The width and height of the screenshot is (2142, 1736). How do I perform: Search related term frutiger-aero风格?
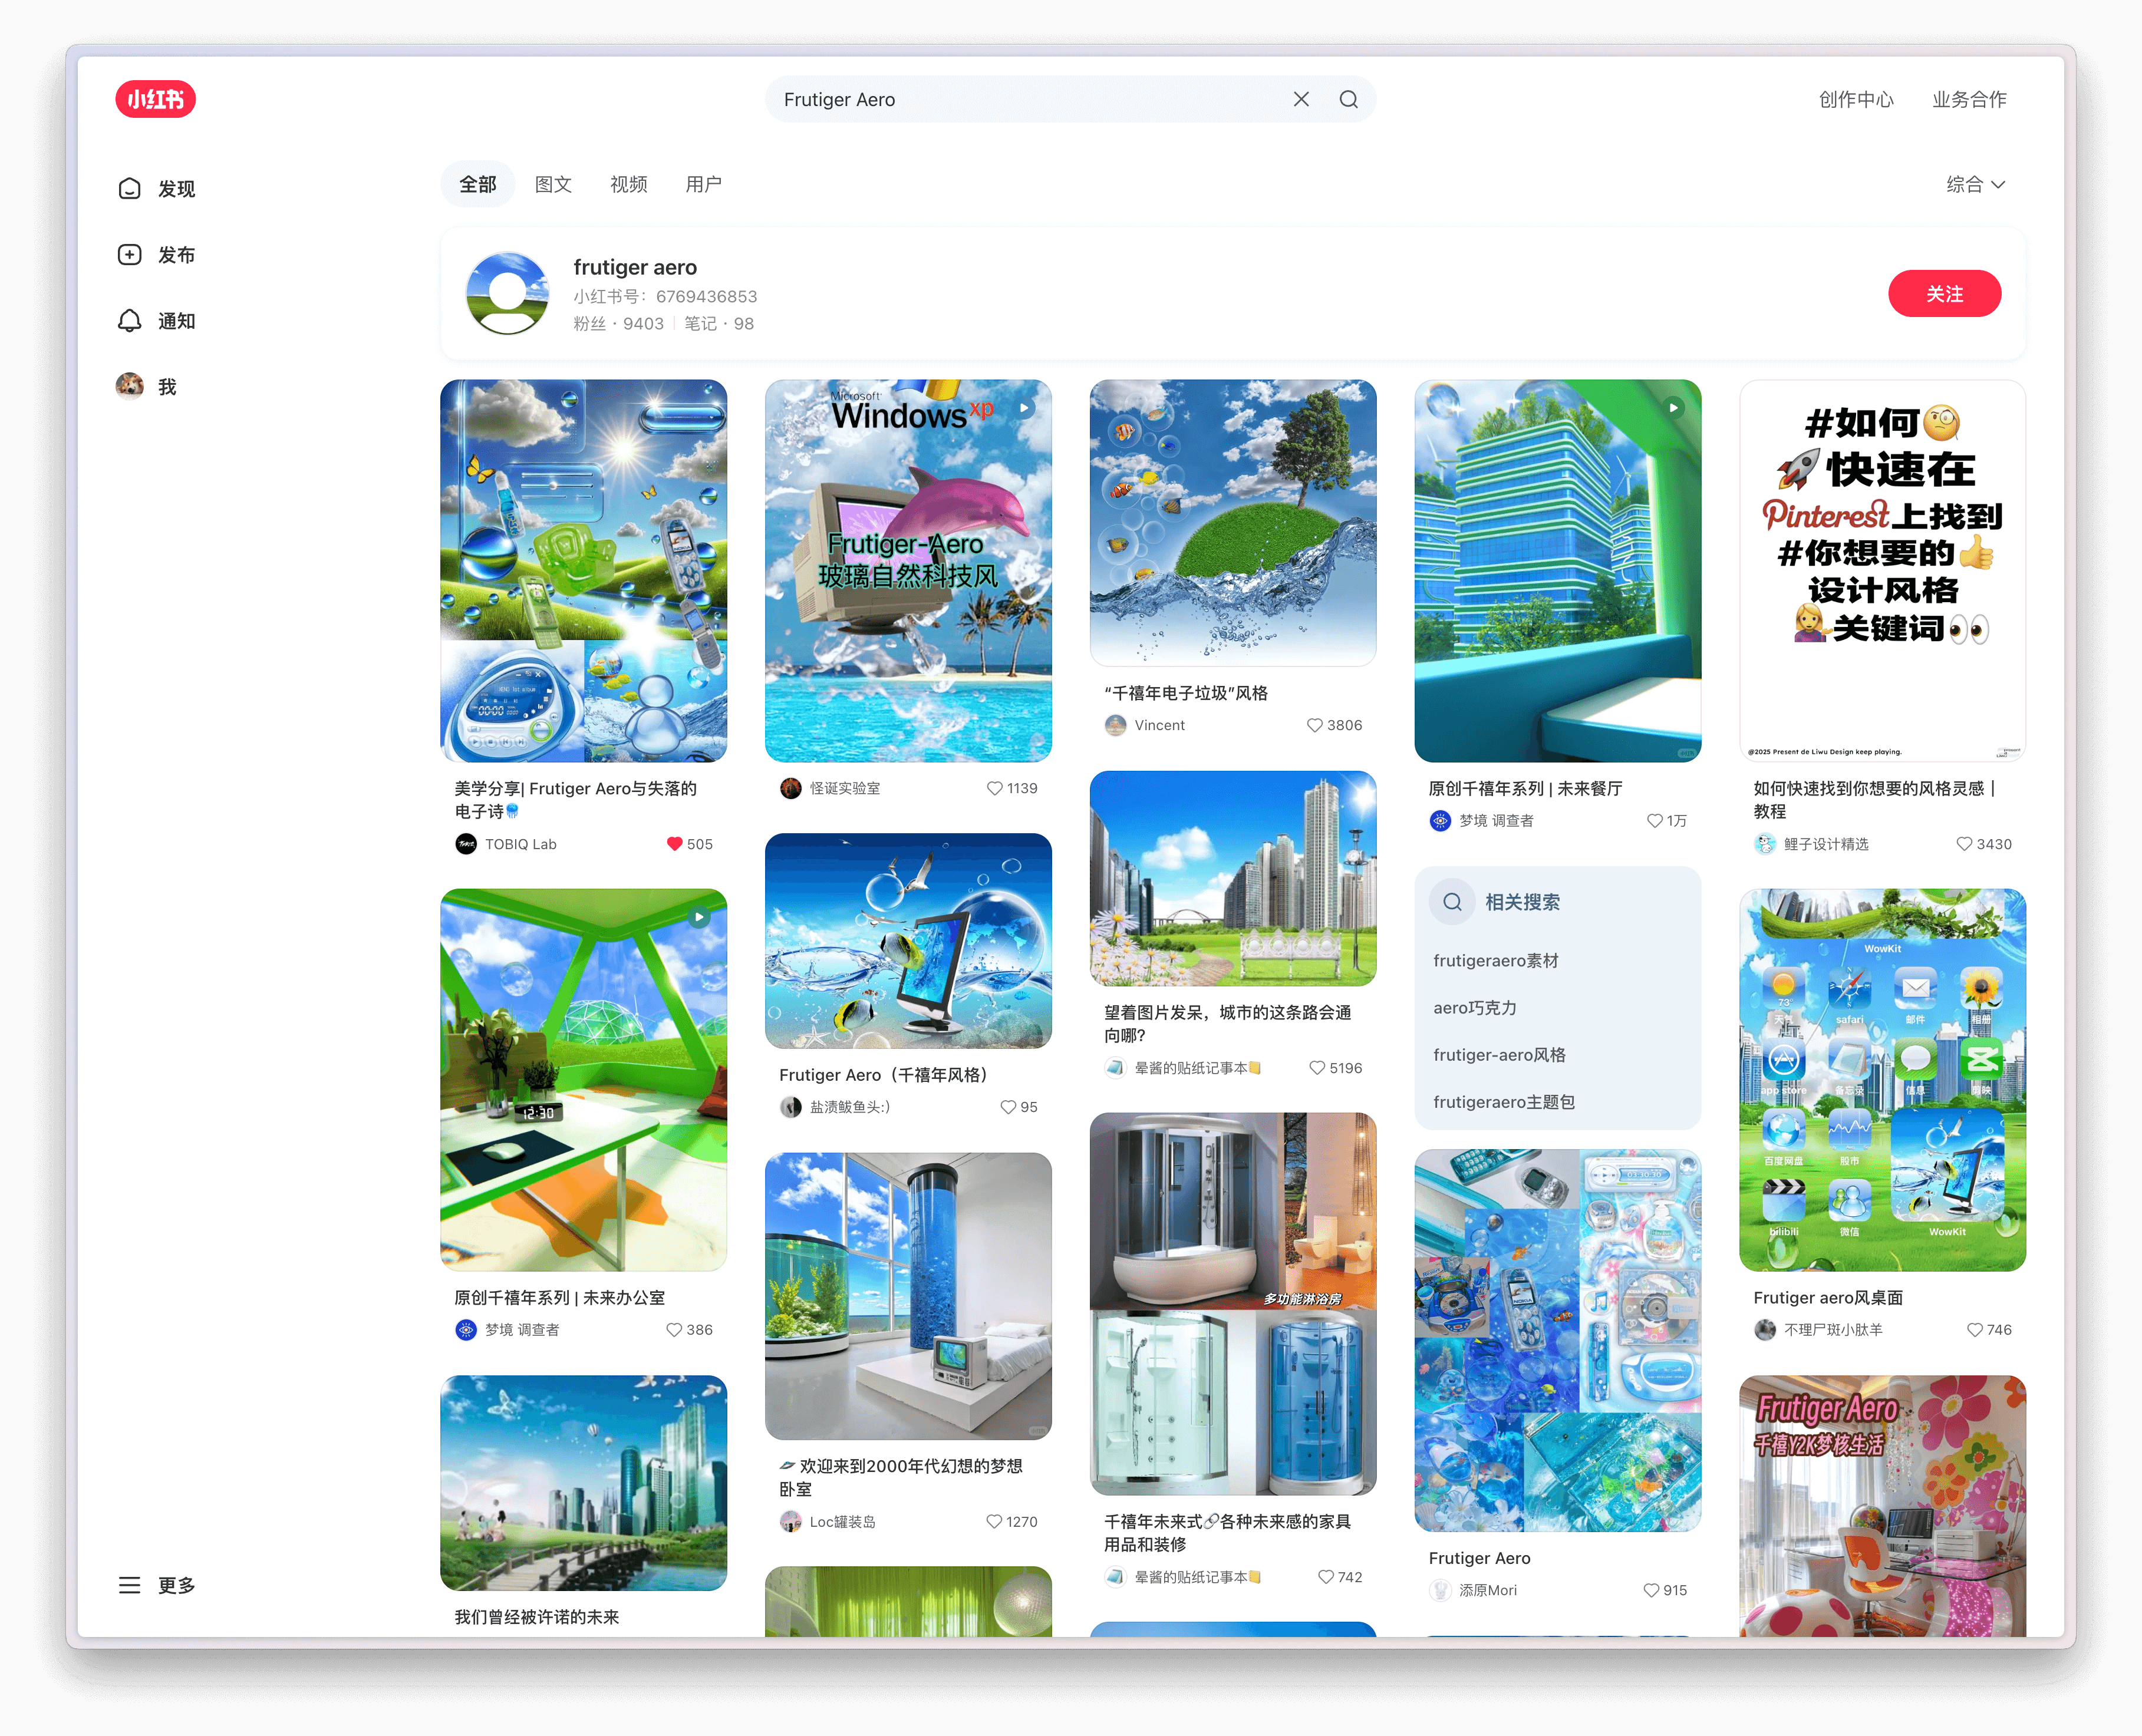1499,1055
